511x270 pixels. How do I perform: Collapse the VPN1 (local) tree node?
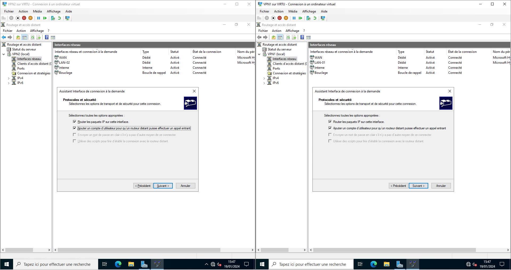tap(259, 54)
